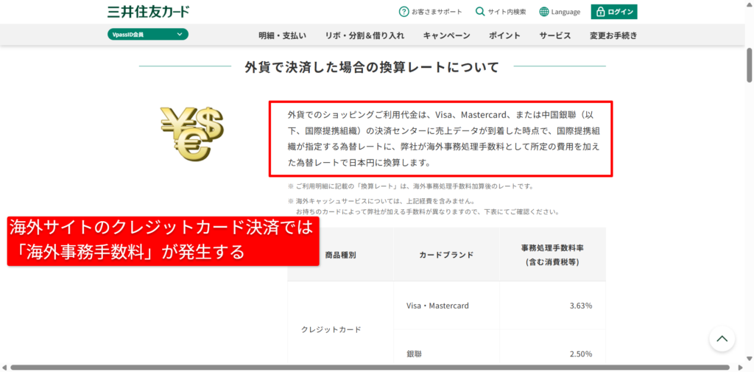This screenshot has height=372, width=754.
Task: Click the ログイン button
Action: tap(614, 12)
